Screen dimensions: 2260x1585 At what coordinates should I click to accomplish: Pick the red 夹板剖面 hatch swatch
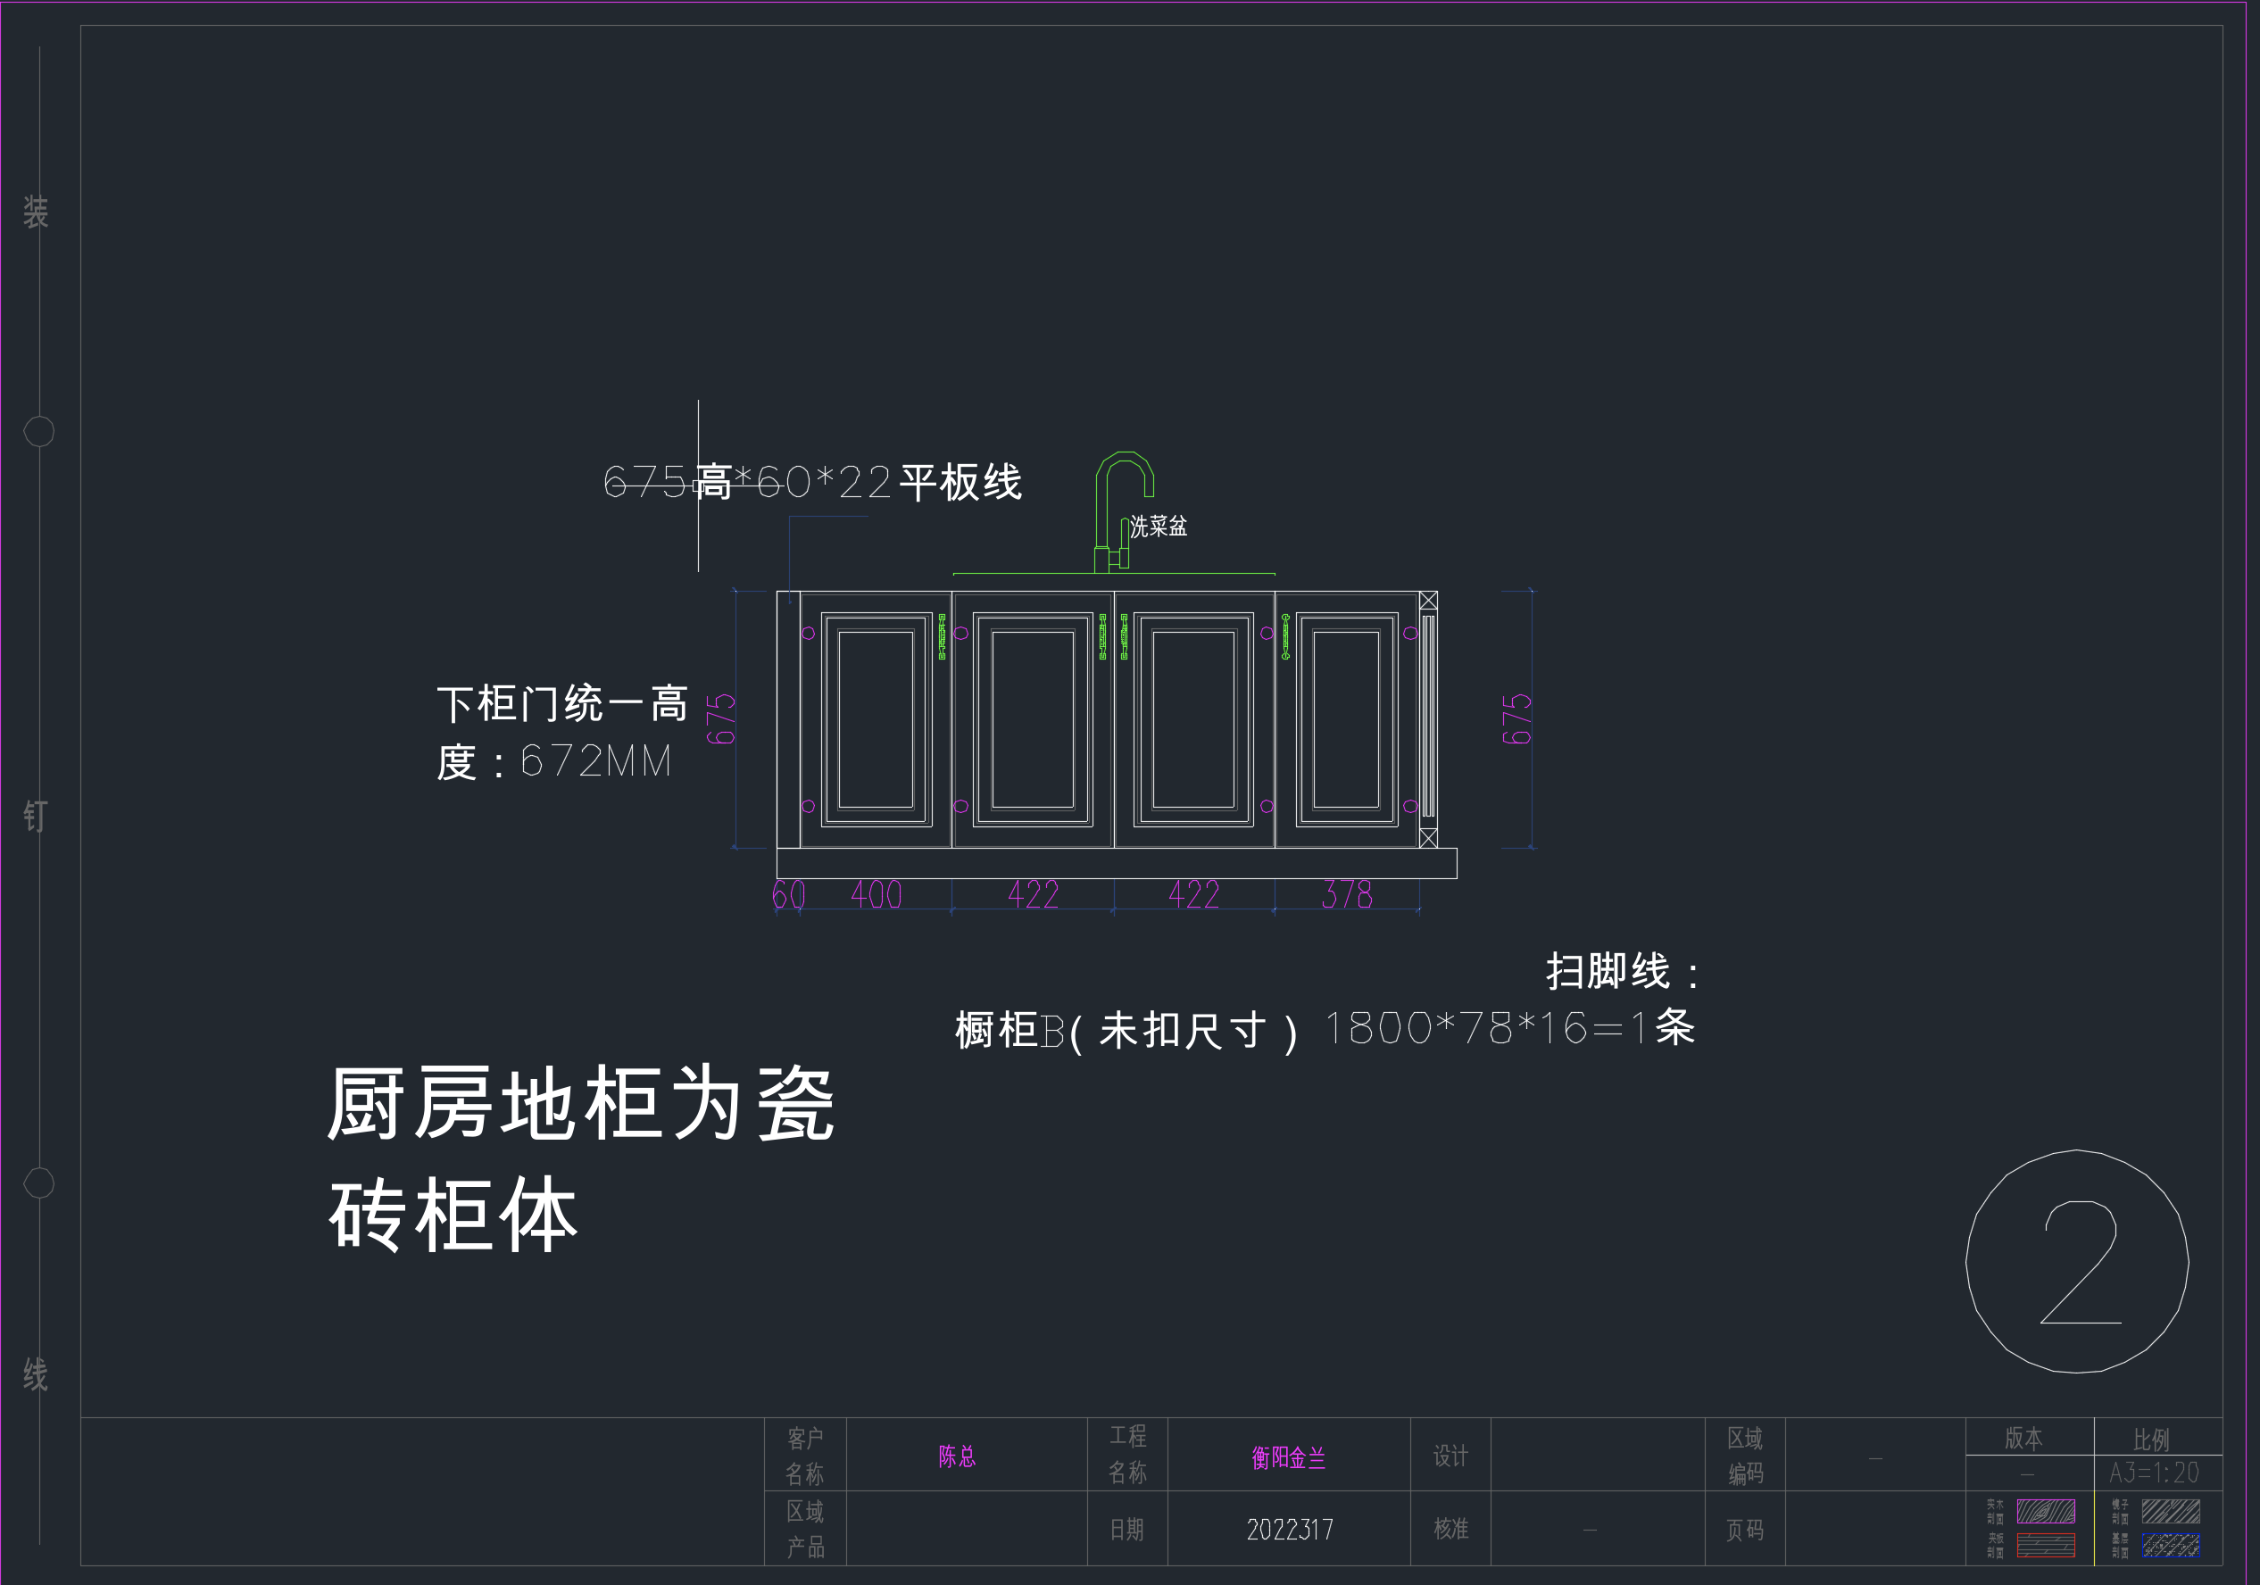[x=2046, y=1545]
